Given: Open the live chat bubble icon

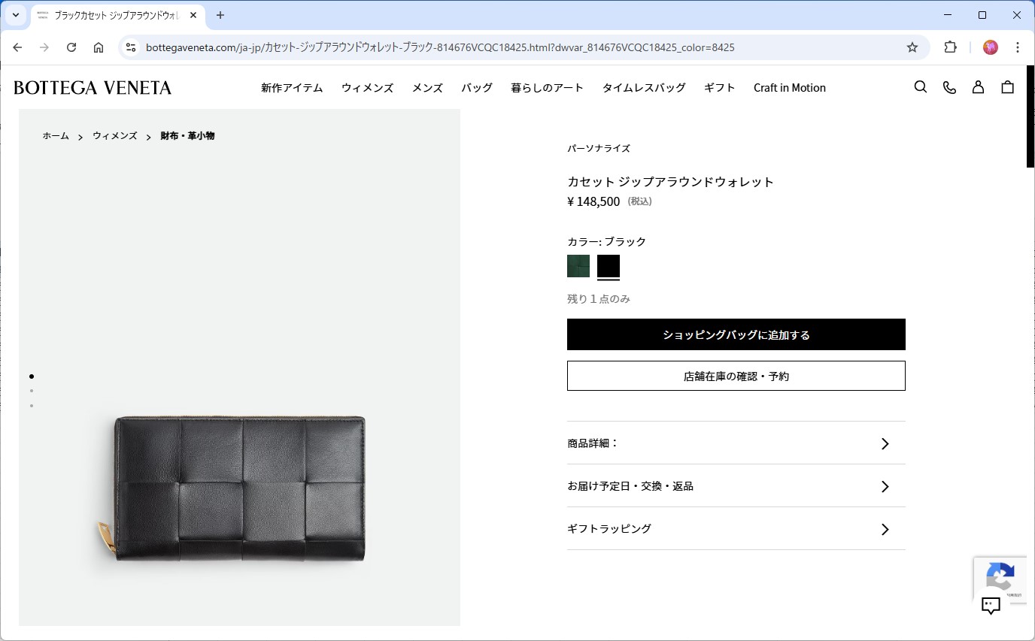Looking at the screenshot, I should coord(991,605).
